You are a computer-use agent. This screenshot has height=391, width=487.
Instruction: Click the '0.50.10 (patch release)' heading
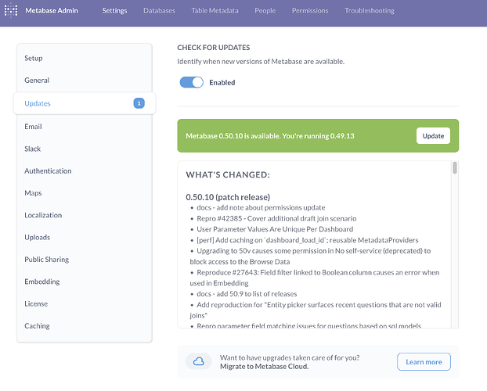(228, 197)
